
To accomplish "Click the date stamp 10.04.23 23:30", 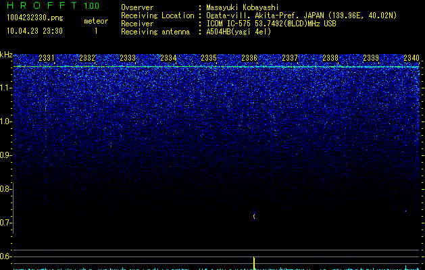I will pos(34,31).
